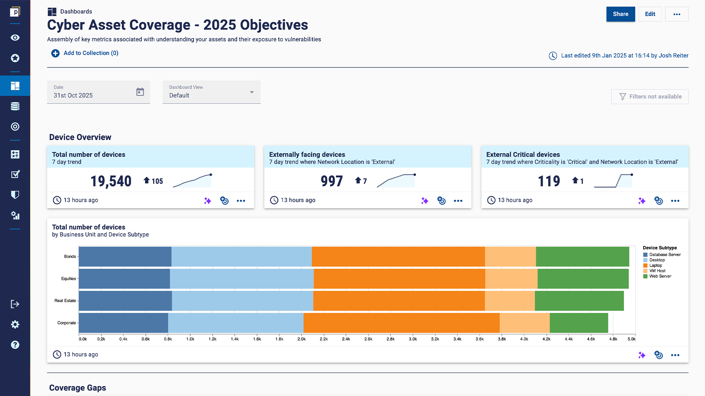Click the Web Server legend color swatch
705x396 pixels.
[645, 276]
